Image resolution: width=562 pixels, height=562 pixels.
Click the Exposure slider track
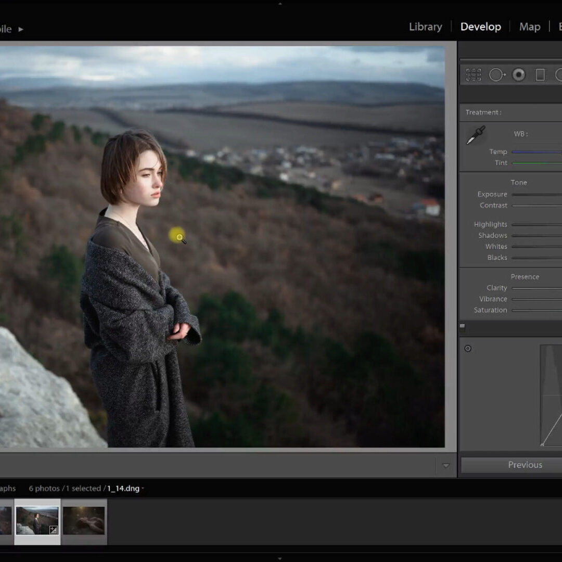(x=536, y=195)
